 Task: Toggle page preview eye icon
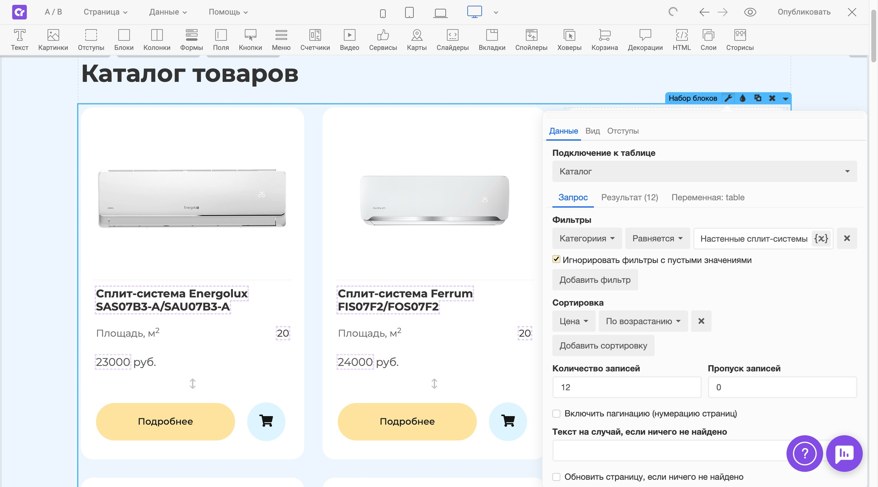[x=750, y=12]
